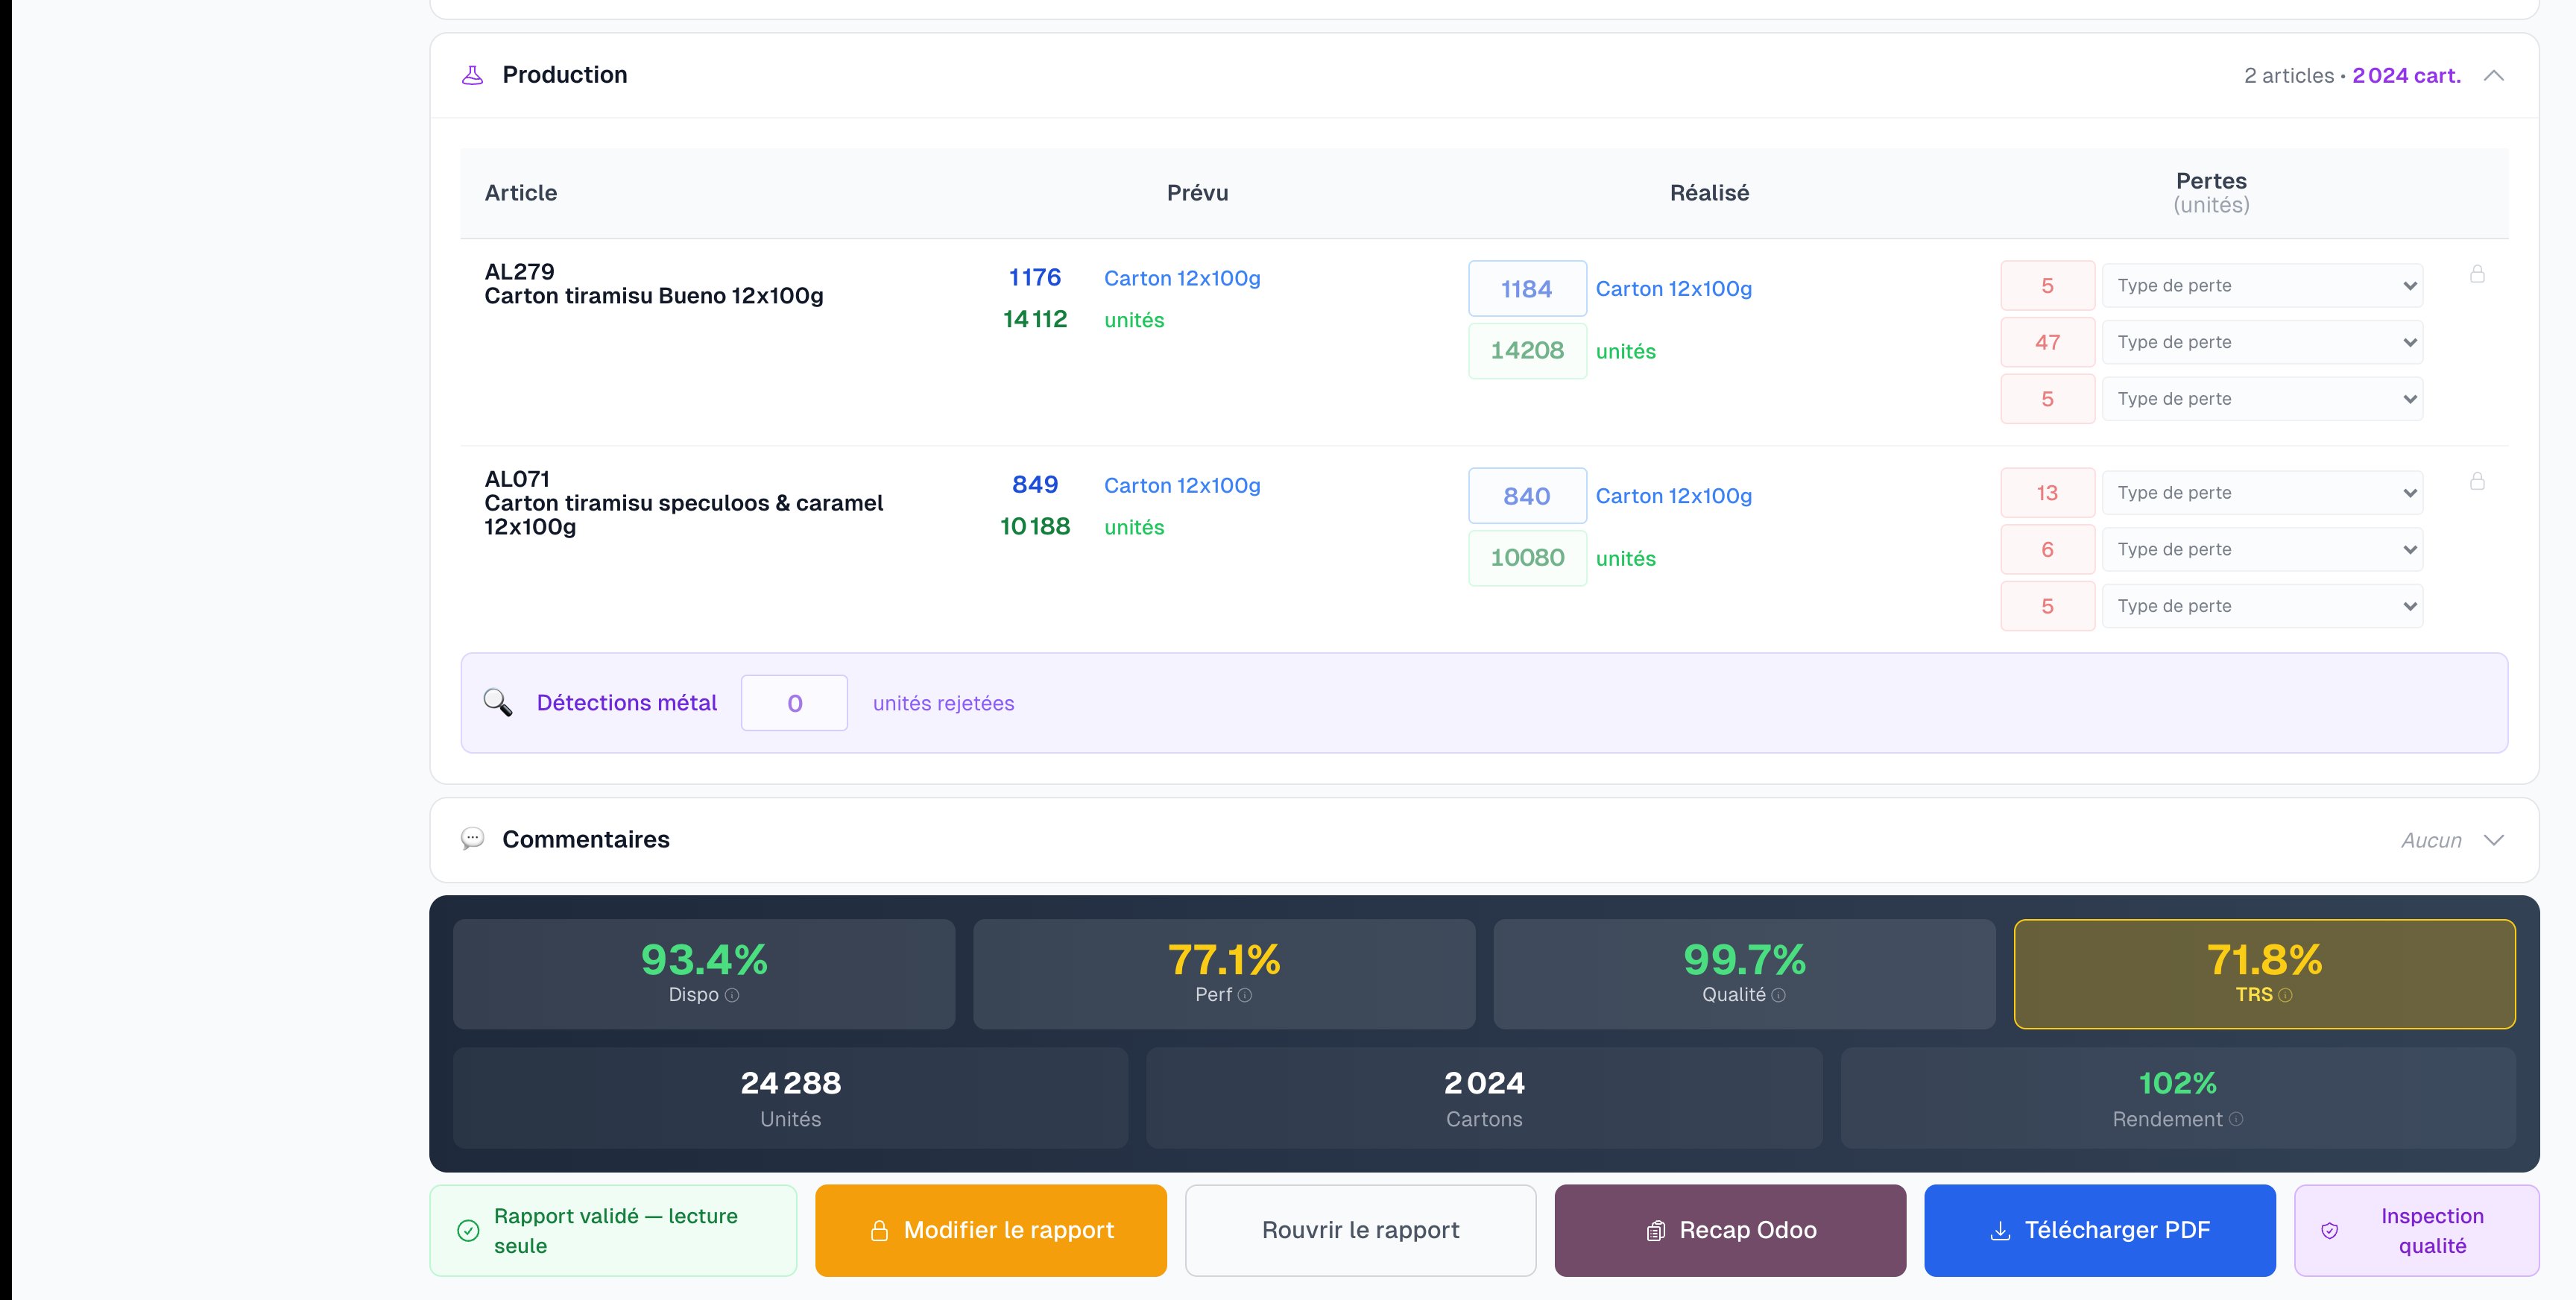Click the Production flask icon

click(472, 75)
